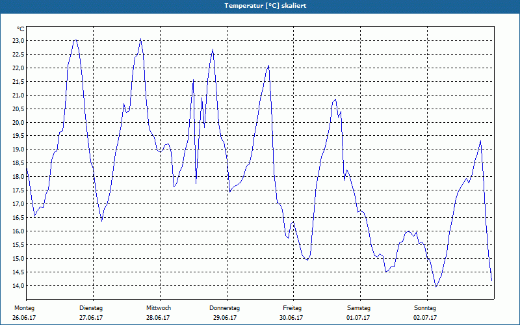Click the Samstag day label
The width and height of the screenshot is (520, 325).
(359, 308)
